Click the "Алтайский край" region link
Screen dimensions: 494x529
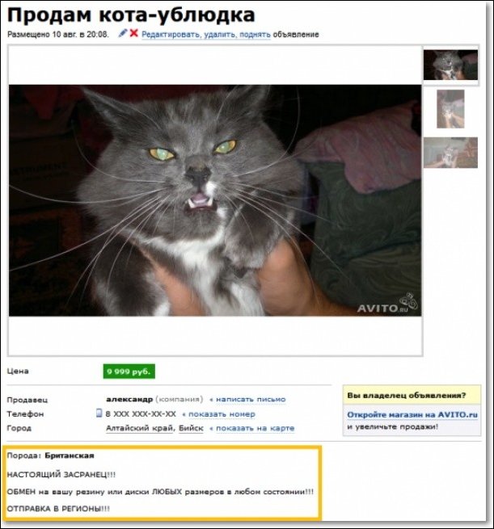139,428
